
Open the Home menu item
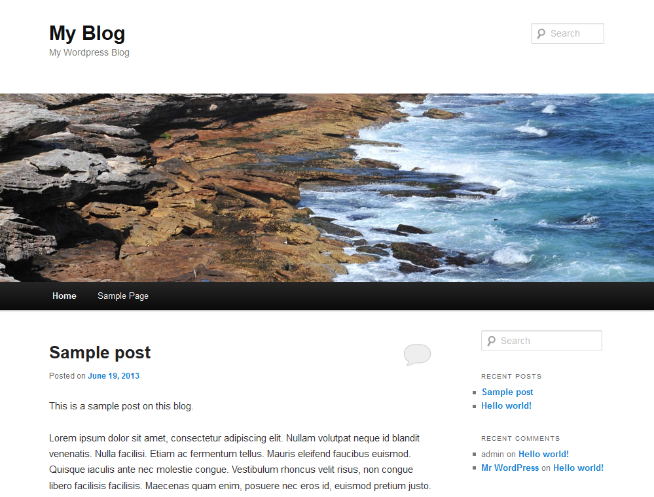click(64, 296)
